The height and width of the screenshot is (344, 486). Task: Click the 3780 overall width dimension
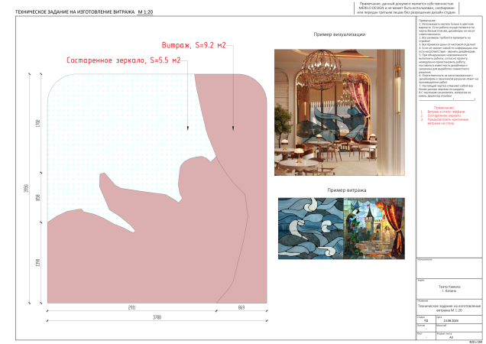(157, 315)
